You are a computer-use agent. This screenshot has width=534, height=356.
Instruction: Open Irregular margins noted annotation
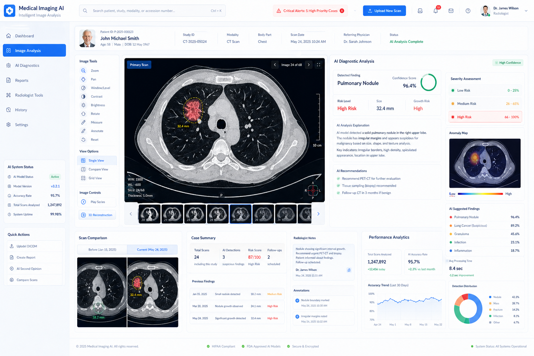point(324,319)
